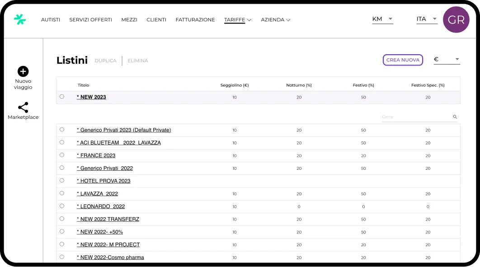Open the ITA language dropdown

(x=427, y=19)
